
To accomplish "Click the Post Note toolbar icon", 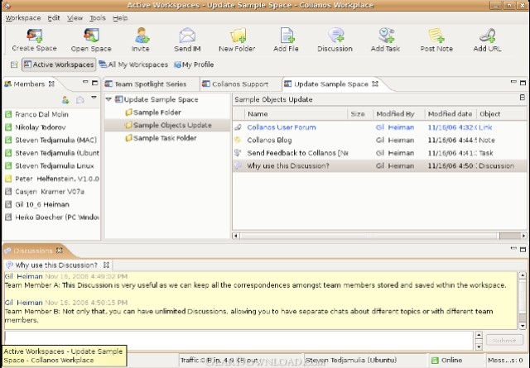I will pos(436,36).
